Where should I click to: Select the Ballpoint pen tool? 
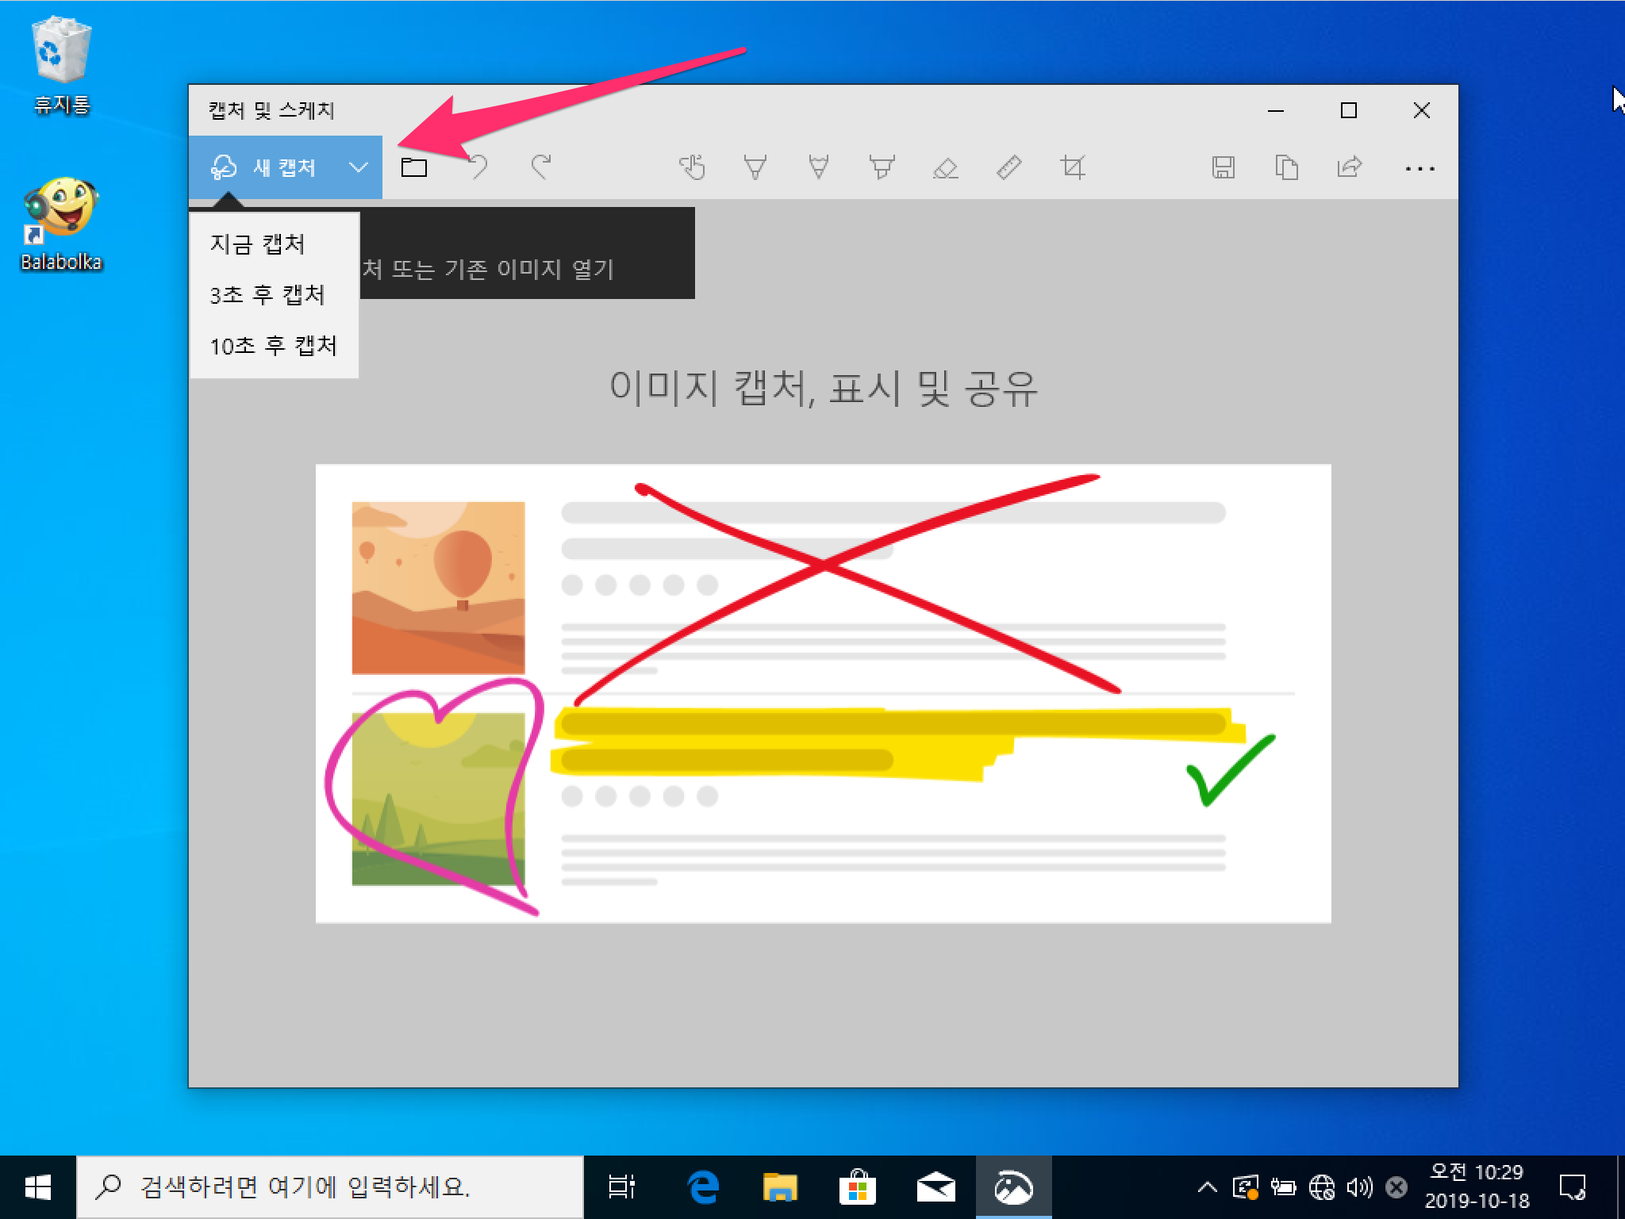755,167
